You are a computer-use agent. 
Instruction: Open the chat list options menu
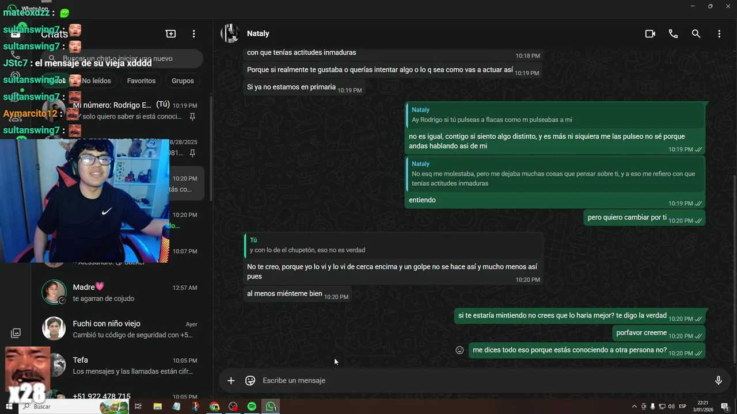pyautogui.click(x=194, y=34)
